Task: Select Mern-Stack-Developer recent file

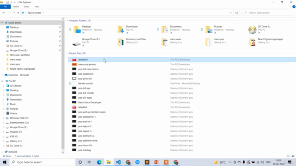Action: click(x=90, y=102)
